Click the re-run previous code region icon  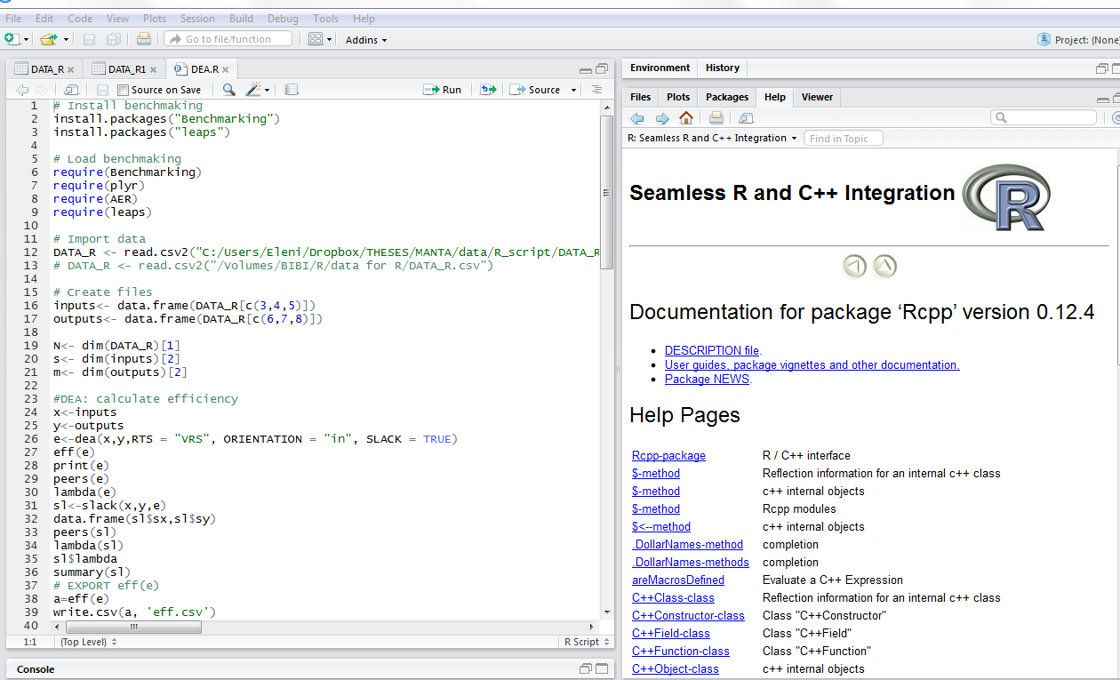pos(488,90)
